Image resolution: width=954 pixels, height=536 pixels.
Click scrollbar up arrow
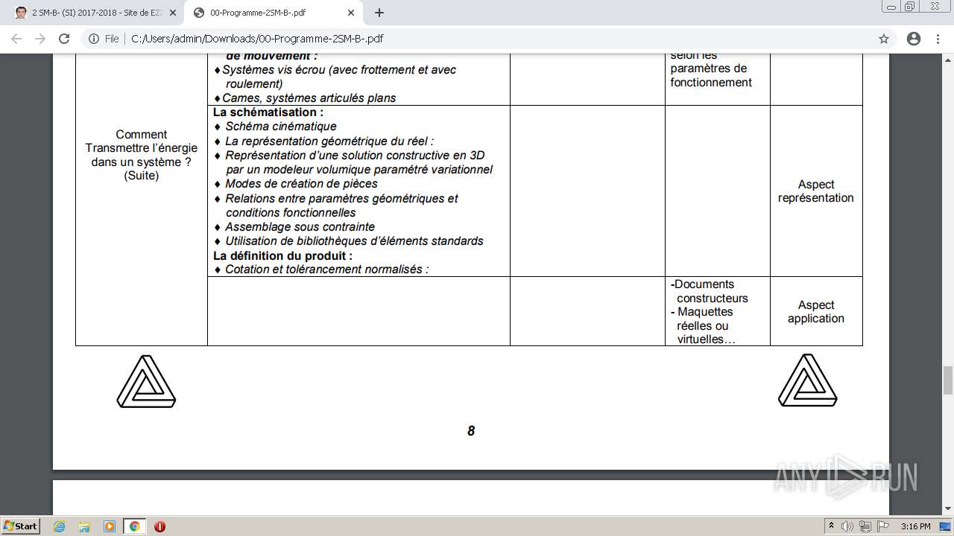pyautogui.click(x=948, y=59)
